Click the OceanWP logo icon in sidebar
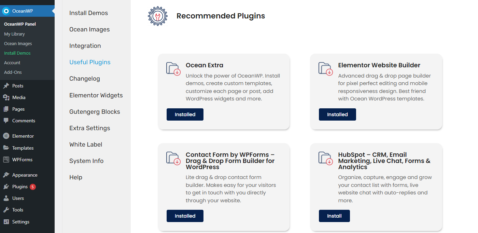478x233 pixels. click(x=6, y=11)
